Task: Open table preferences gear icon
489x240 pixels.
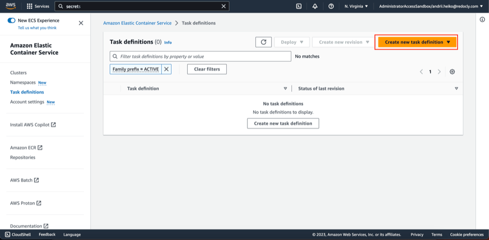Action: [x=452, y=72]
